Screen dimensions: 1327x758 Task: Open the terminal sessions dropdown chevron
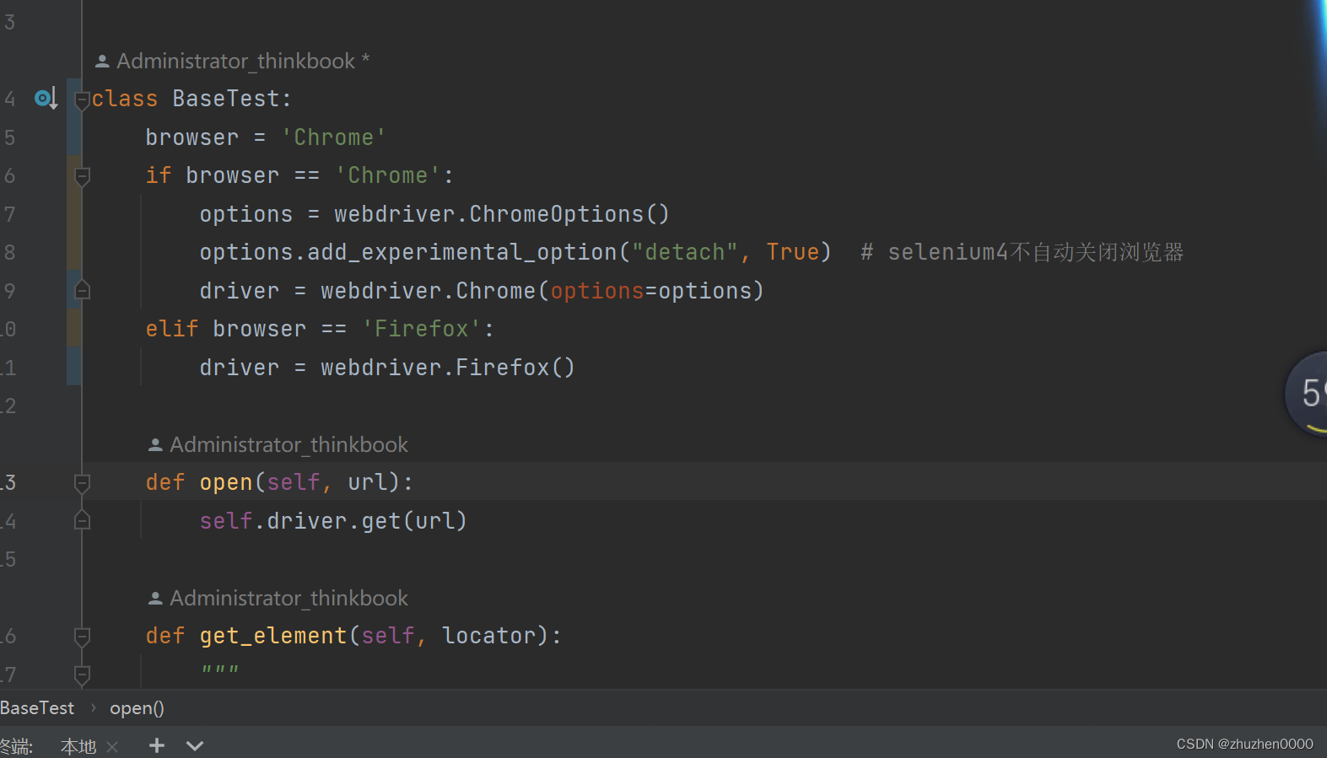pyautogui.click(x=195, y=745)
